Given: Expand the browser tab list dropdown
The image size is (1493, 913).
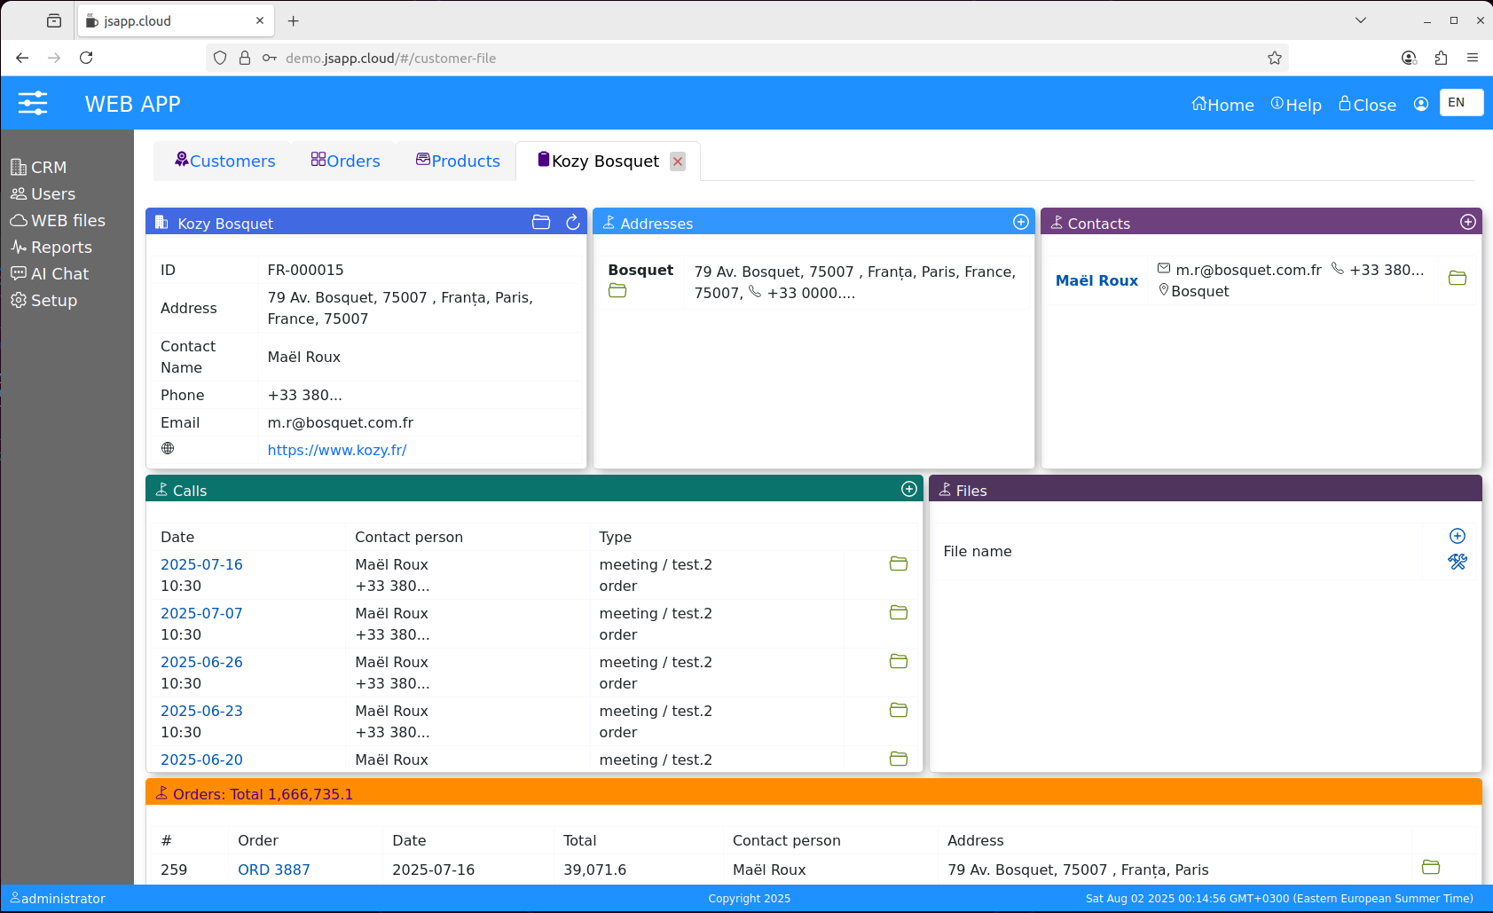Looking at the screenshot, I should click(1361, 20).
